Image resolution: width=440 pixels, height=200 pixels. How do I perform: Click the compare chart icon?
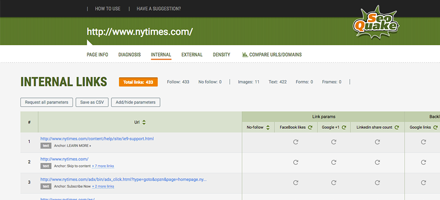point(245,55)
